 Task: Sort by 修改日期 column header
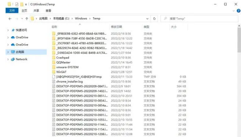(x=116, y=27)
